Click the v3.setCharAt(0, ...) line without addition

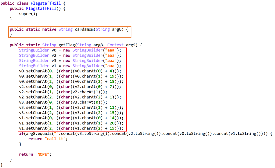point(63,102)
